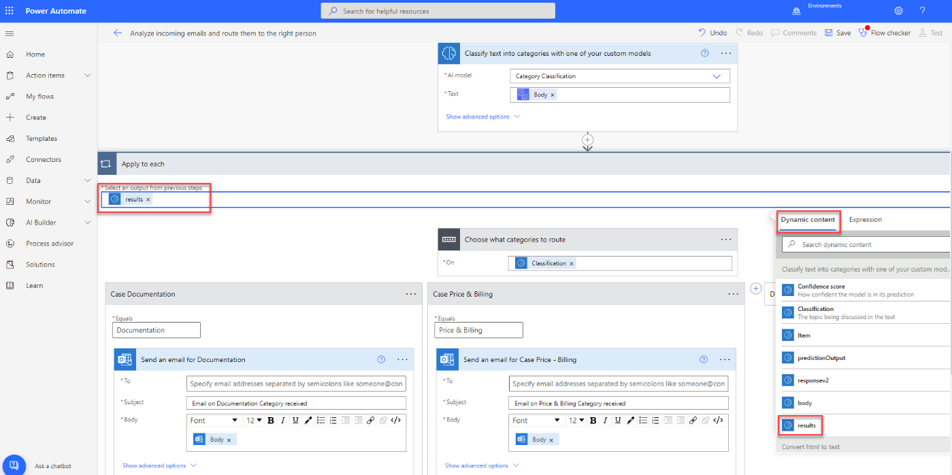The width and height of the screenshot is (952, 475).
Task: Click the Save button
Action: 838,32
